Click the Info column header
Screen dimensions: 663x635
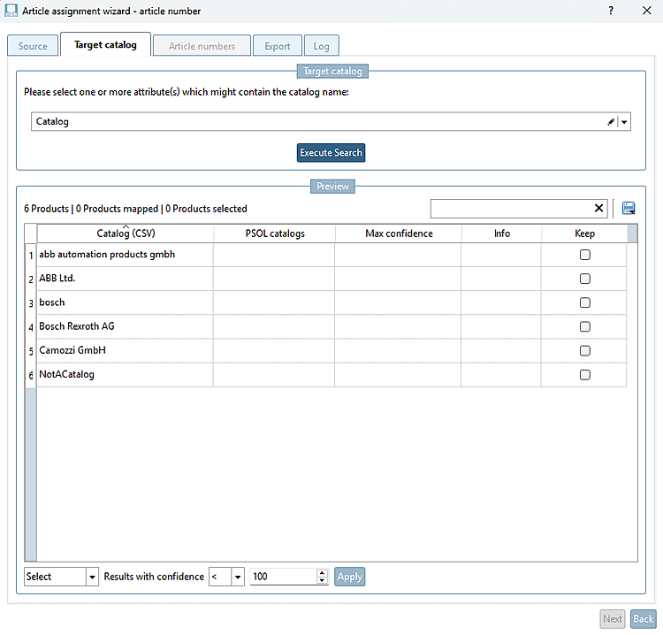[x=502, y=233]
